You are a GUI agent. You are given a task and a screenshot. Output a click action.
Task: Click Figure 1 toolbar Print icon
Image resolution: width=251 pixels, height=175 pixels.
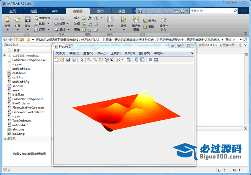click(74, 59)
